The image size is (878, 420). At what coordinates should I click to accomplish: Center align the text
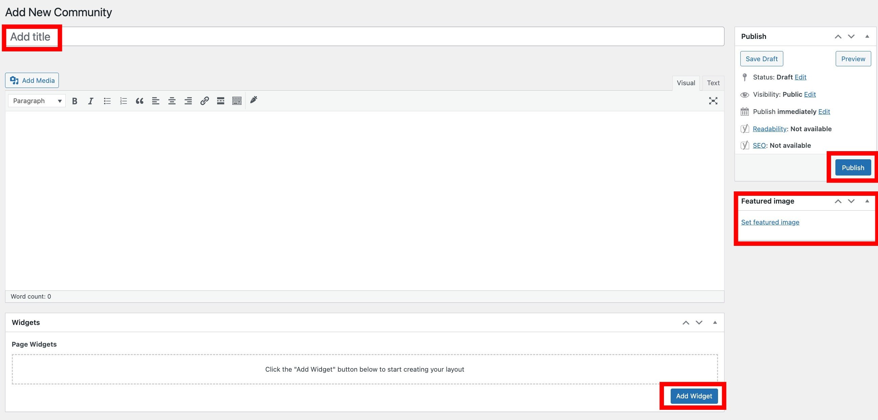click(172, 101)
